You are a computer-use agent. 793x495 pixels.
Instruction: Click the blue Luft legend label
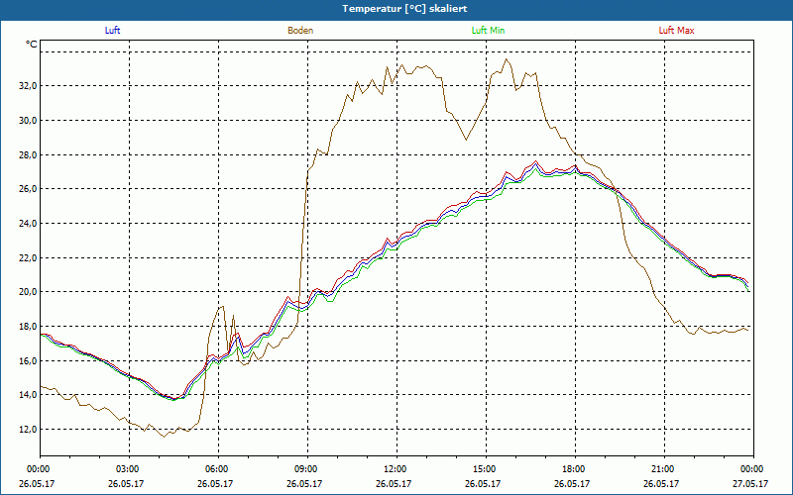point(112,31)
